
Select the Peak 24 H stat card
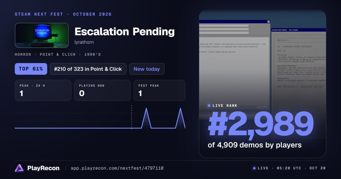point(43,90)
